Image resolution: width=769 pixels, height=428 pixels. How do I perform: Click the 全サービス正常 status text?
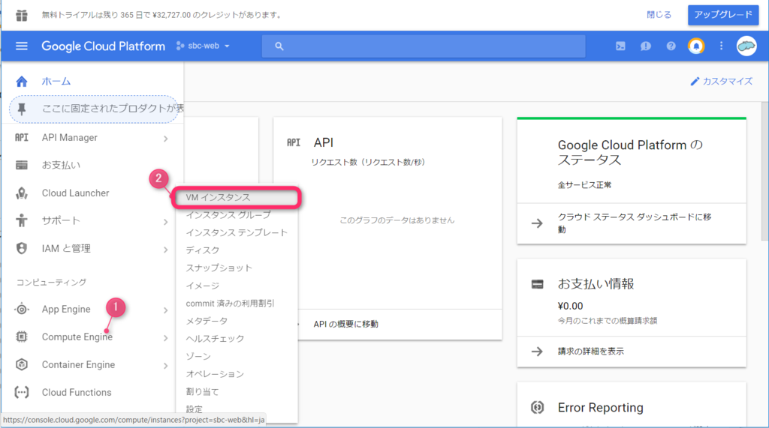coord(584,185)
